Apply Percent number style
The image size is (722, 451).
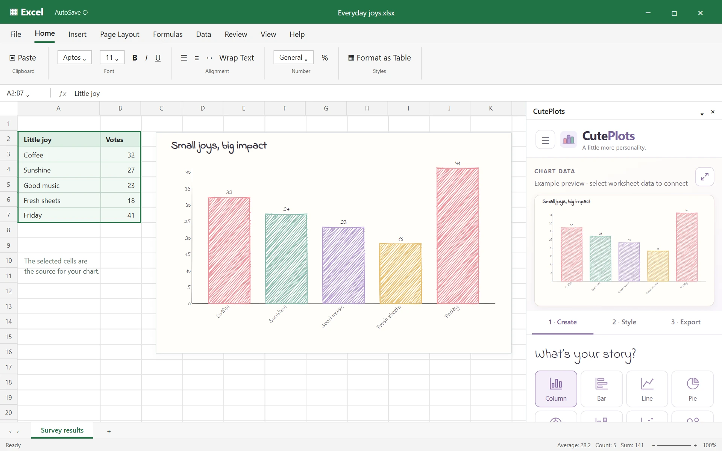(325, 58)
